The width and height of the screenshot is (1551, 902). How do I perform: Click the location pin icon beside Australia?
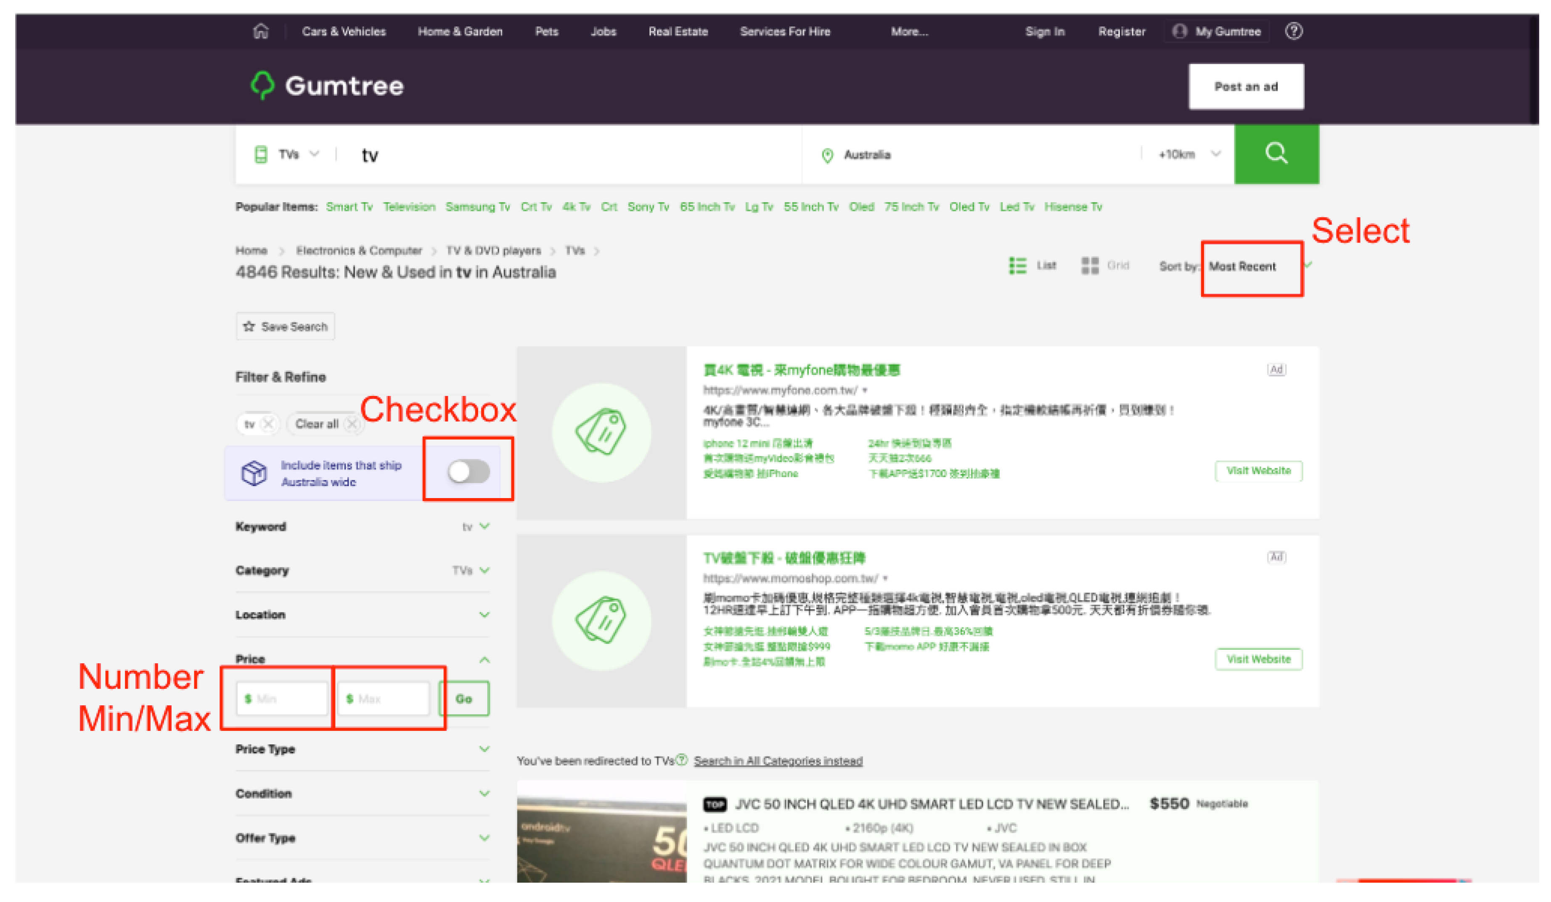(x=827, y=155)
